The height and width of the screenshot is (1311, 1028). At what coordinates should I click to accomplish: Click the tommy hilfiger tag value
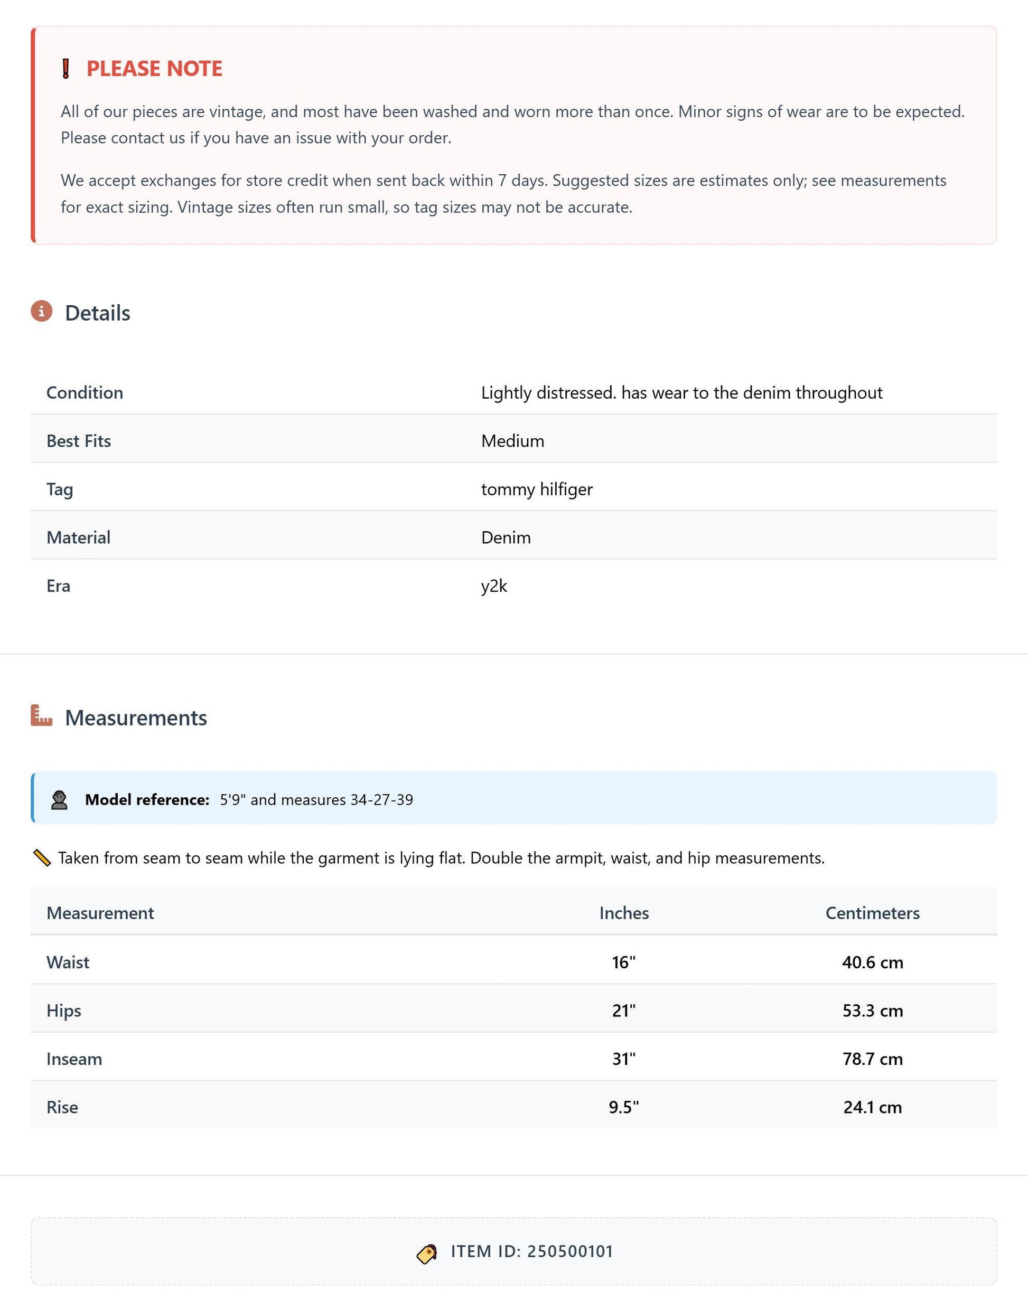[537, 489]
